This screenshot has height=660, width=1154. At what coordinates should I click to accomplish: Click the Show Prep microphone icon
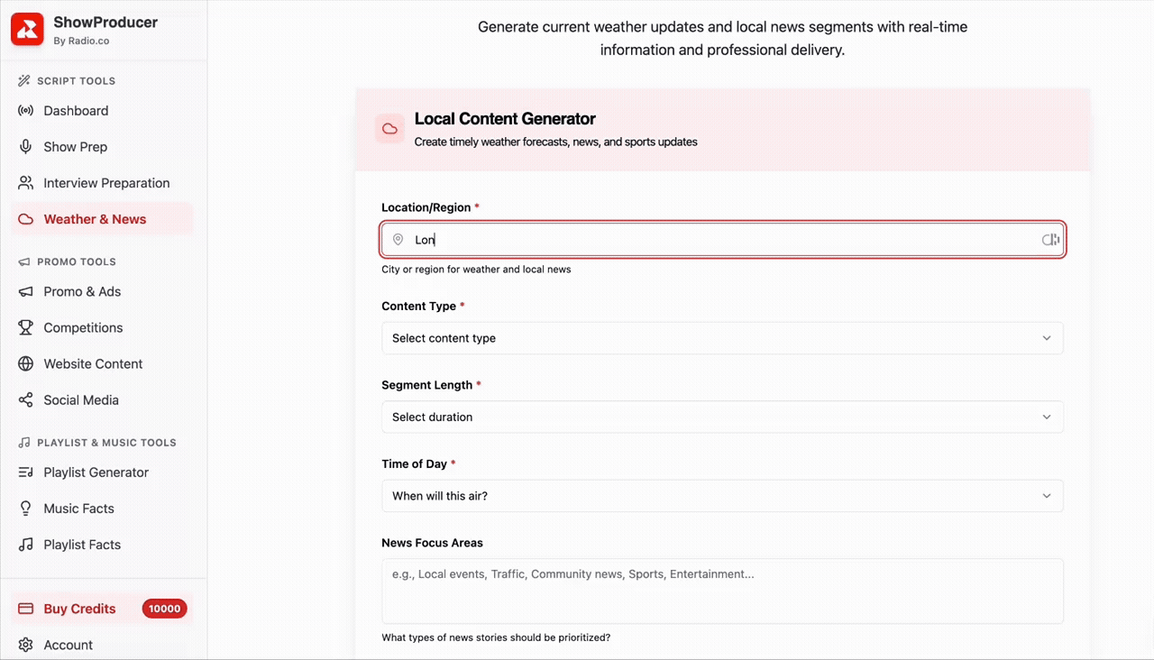pyautogui.click(x=26, y=147)
